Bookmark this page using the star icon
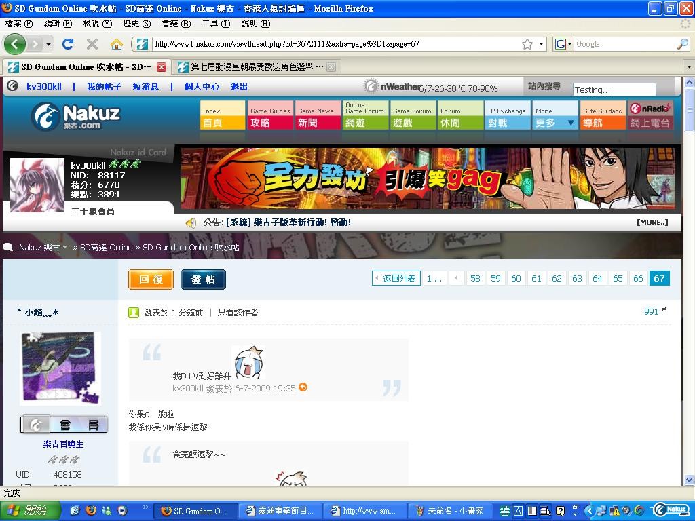This screenshot has height=521, width=695. pos(527,44)
